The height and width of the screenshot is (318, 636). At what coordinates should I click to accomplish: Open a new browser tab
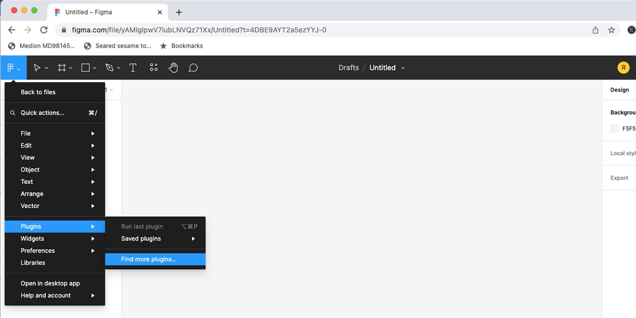point(179,12)
